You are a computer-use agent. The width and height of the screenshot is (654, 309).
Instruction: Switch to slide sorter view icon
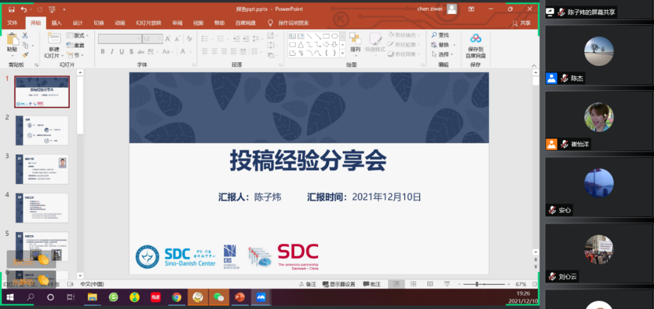point(414,284)
